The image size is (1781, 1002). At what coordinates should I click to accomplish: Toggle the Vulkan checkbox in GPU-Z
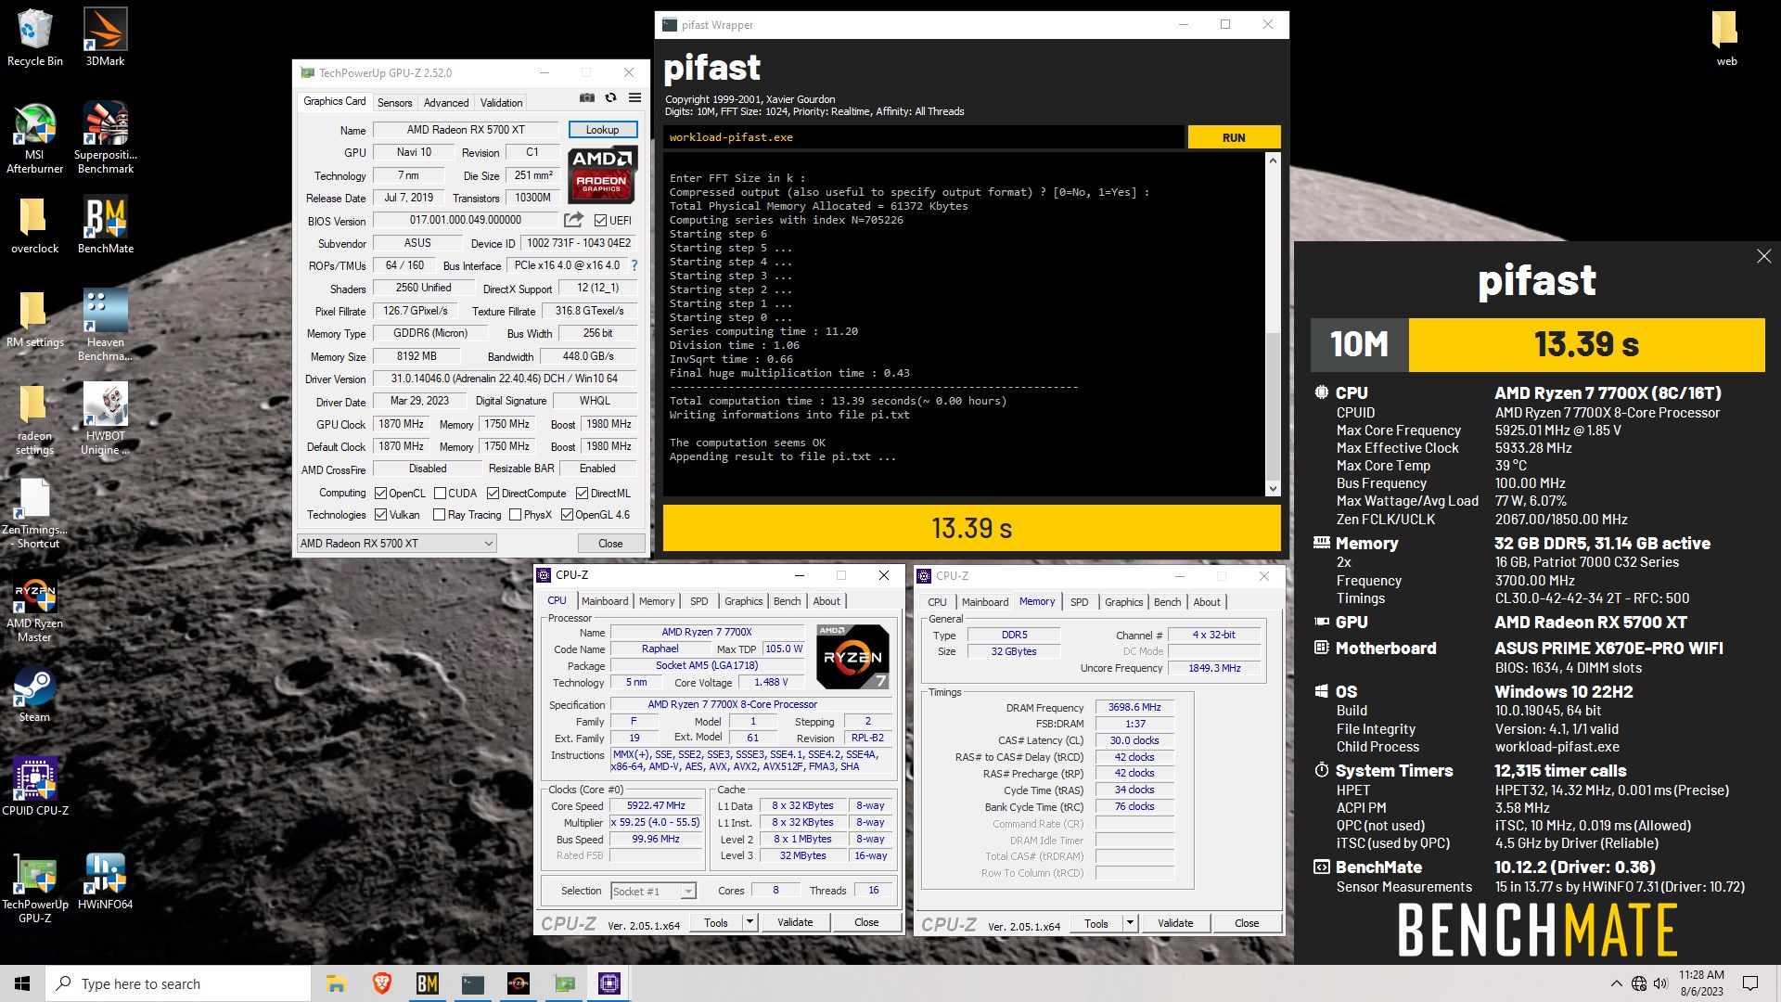point(380,515)
